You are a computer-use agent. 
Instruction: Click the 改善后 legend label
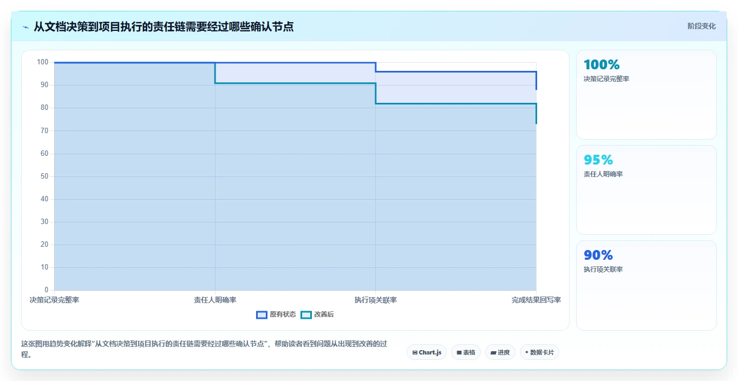[324, 314]
